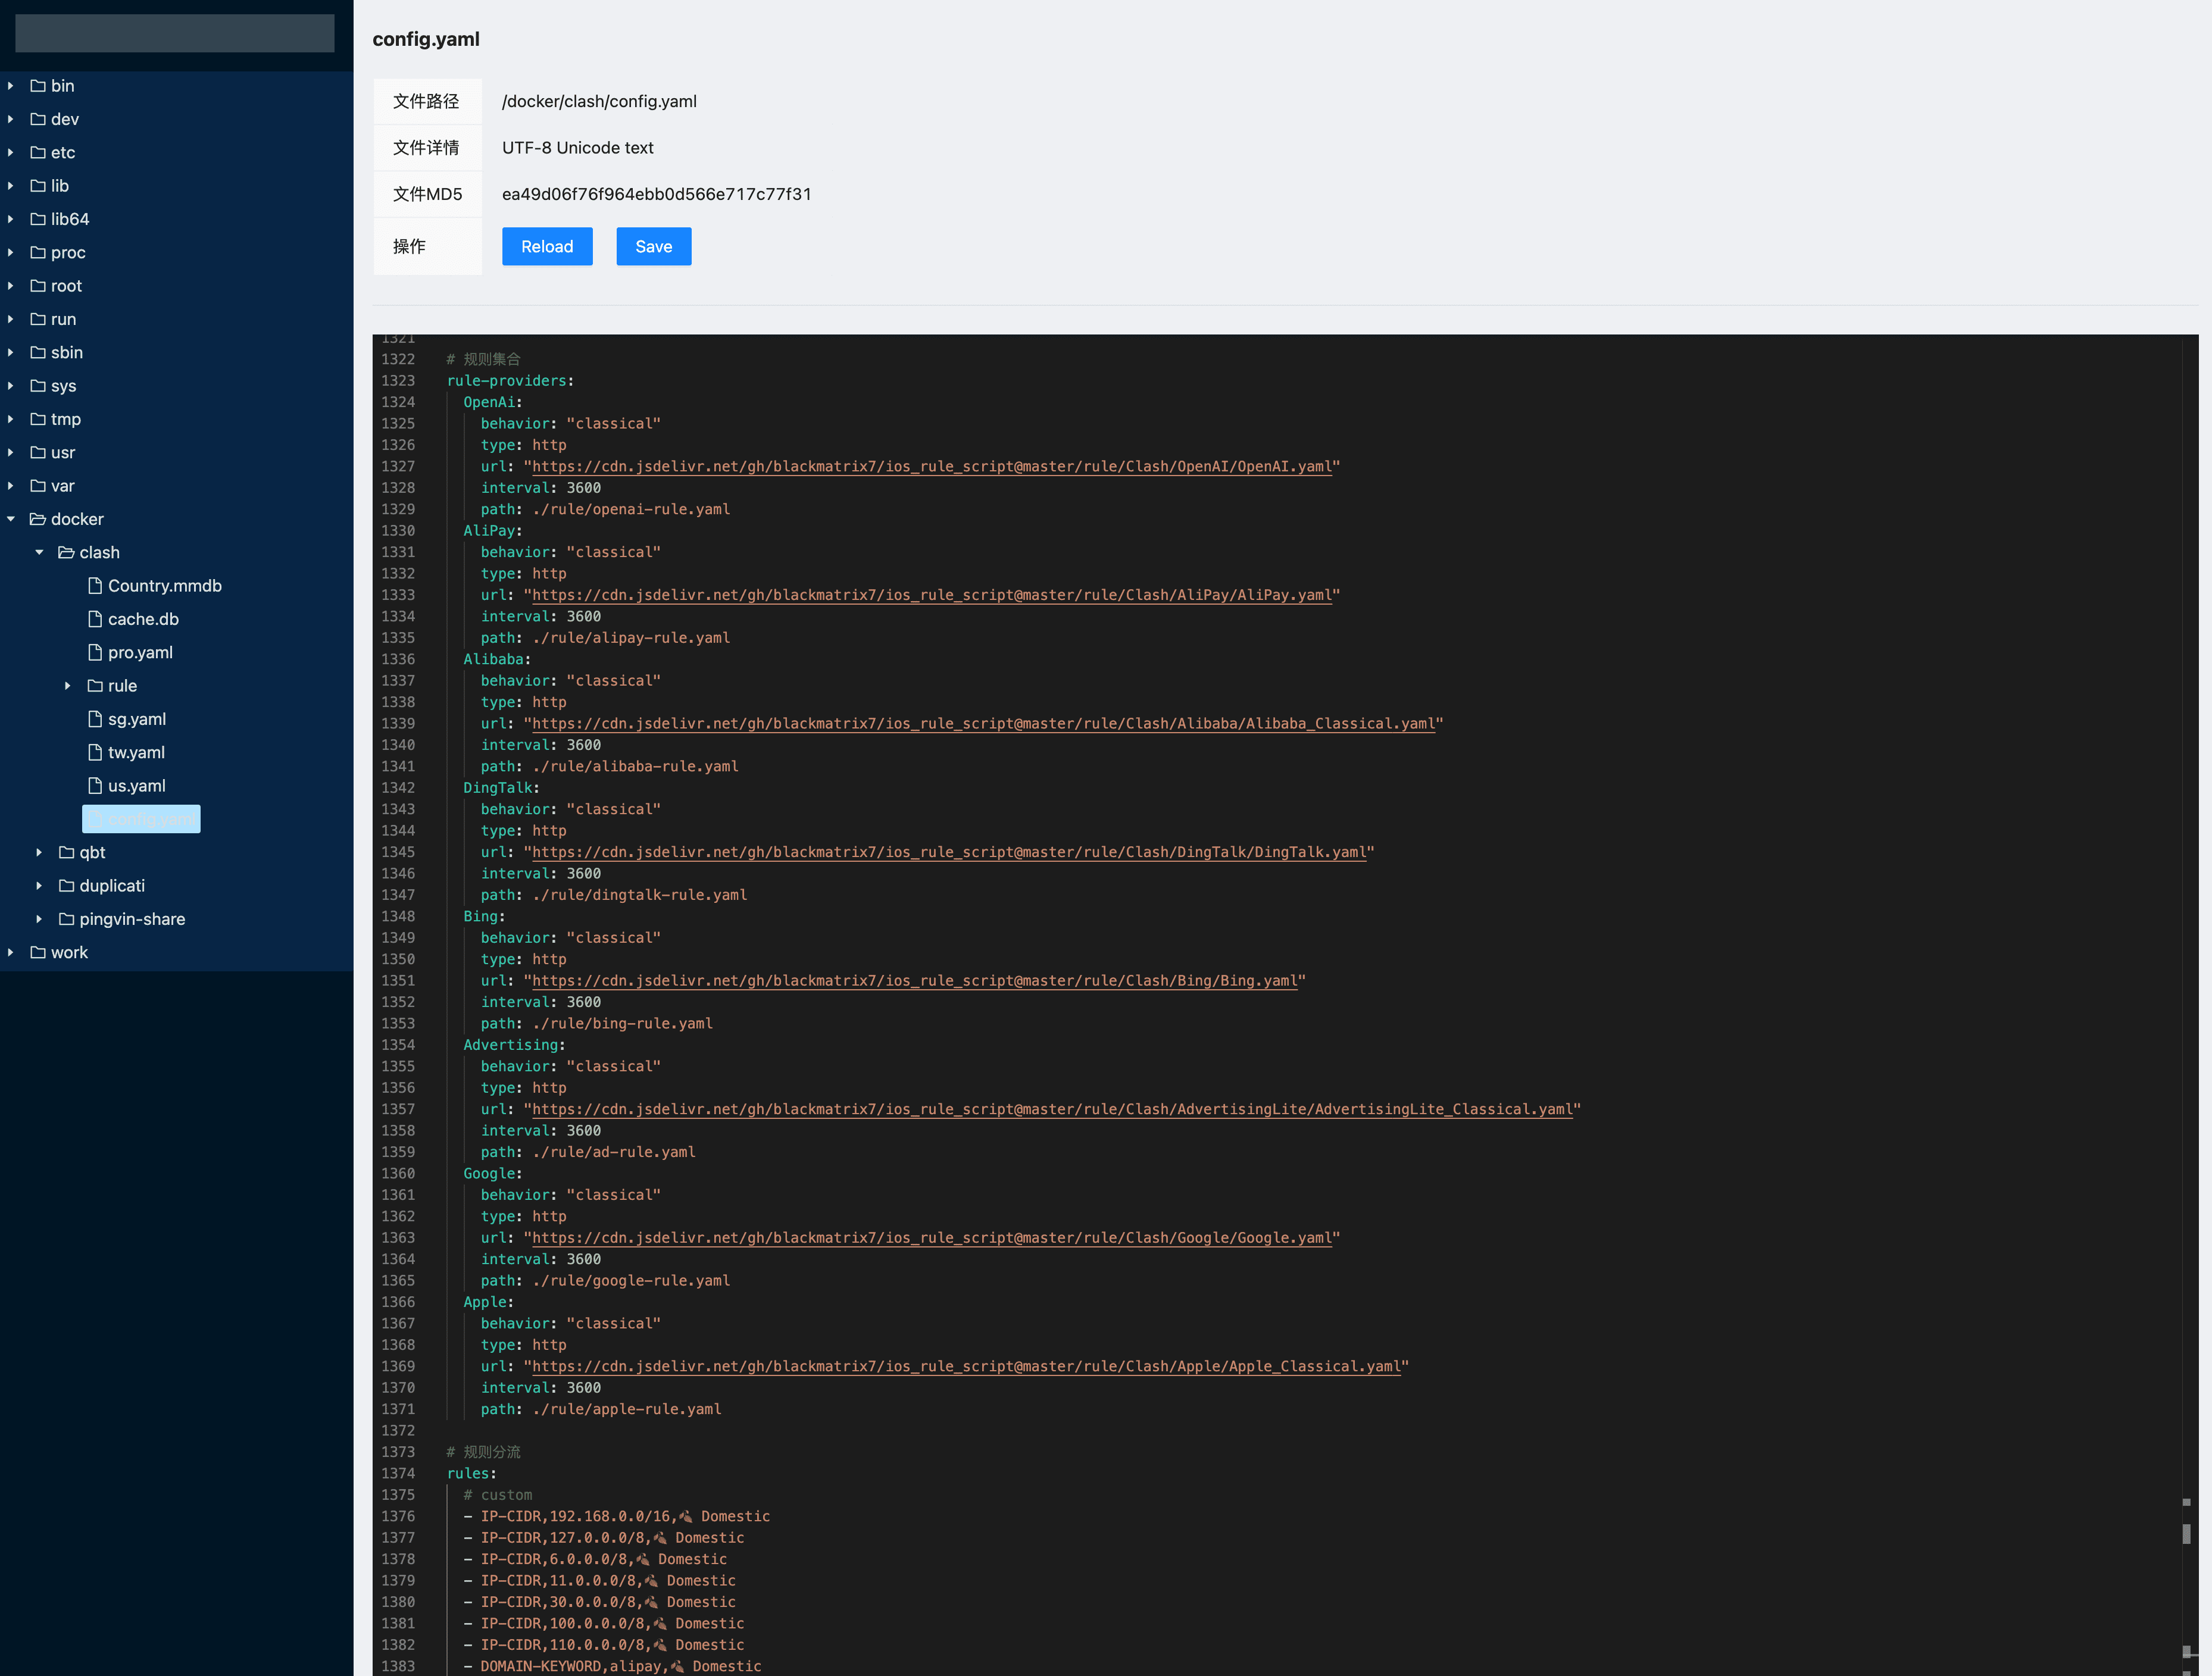Reload the config.yaml file
This screenshot has width=2212, height=1676.
pos(547,246)
